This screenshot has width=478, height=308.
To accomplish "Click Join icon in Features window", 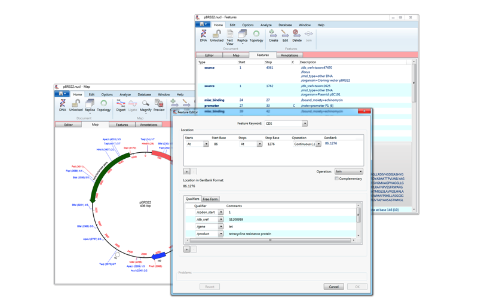I will [x=309, y=36].
